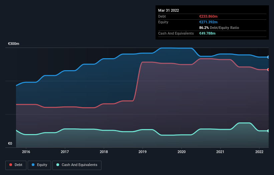This screenshot has width=274, height=175.
Task: Click the Debt label in tooltip
Action: [162, 16]
